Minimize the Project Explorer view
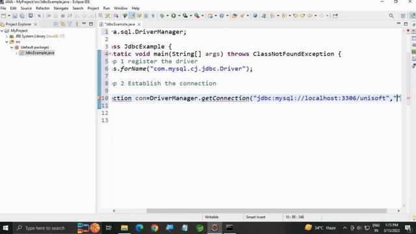This screenshot has width=416, height=234. 84,24
